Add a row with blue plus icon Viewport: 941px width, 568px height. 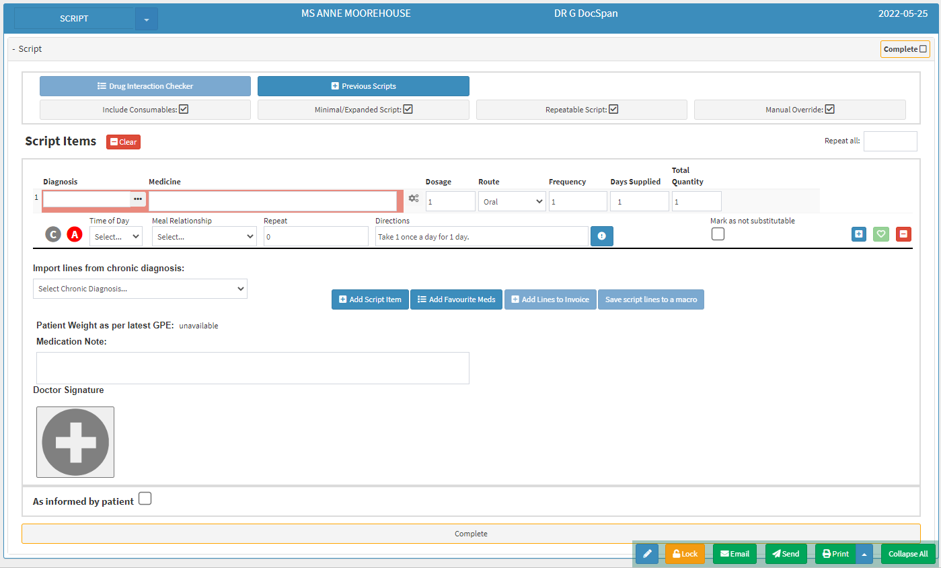tap(859, 234)
